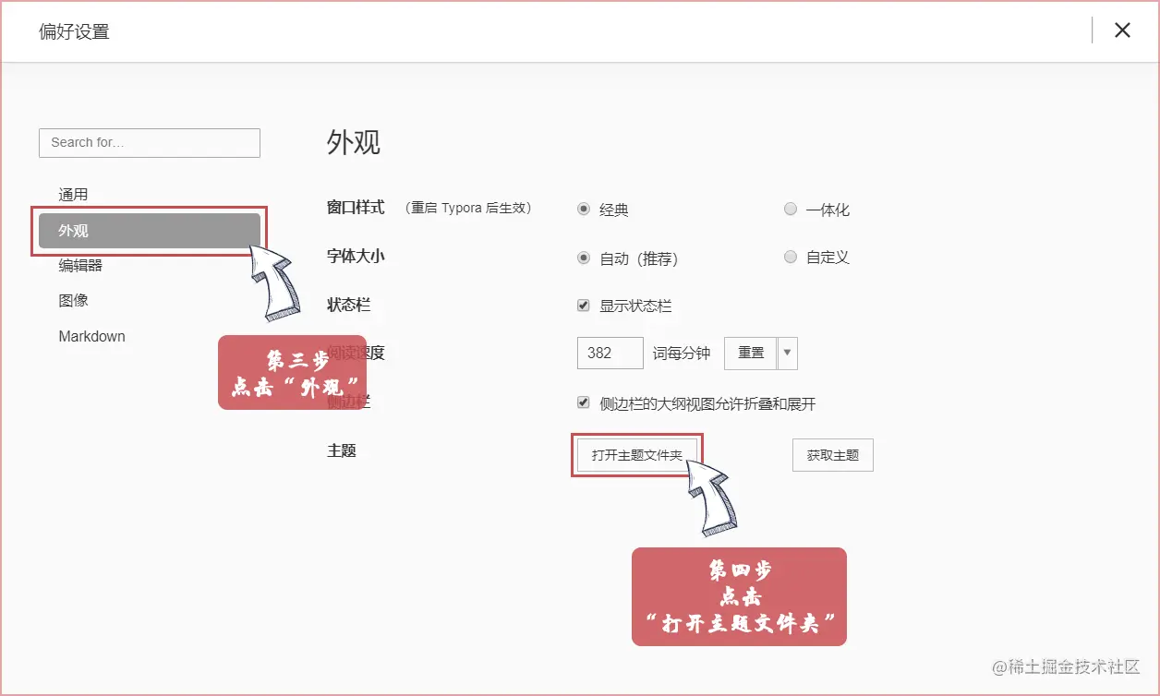This screenshot has width=1160, height=696.
Task: Choose the 自定义 font size radio
Action: (x=791, y=257)
